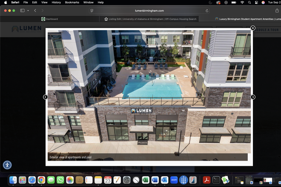
Task: Launch Microsoft Outlook from the Dock
Action: pyautogui.click(x=164, y=180)
